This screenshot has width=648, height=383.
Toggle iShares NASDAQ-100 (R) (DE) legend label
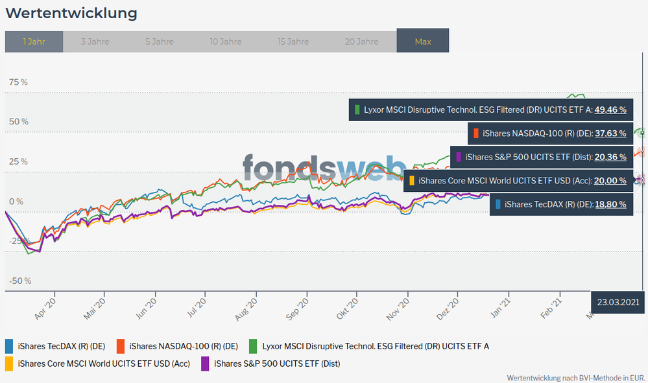coord(184,346)
